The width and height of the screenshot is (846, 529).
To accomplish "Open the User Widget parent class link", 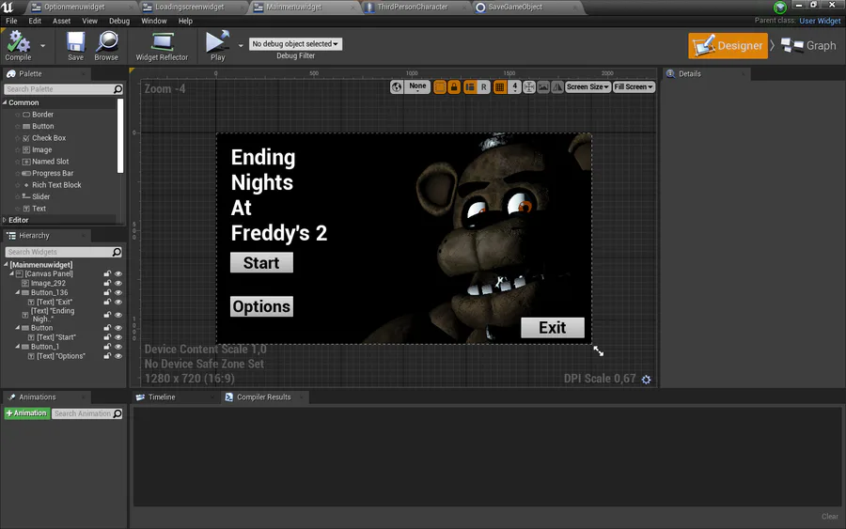I will (820, 21).
